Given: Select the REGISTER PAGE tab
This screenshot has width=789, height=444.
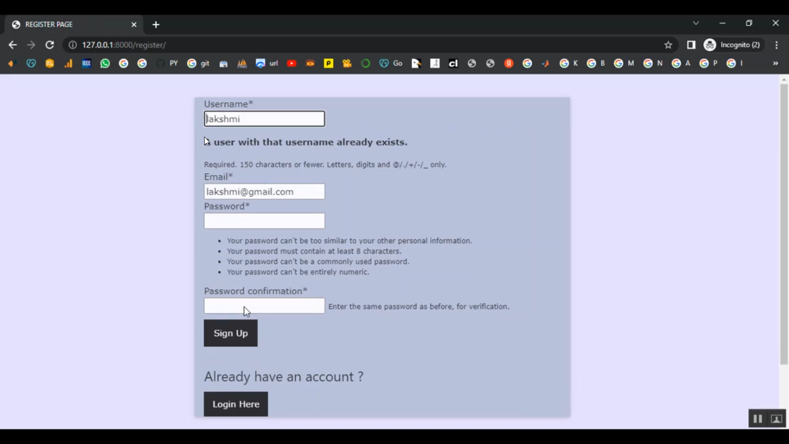Looking at the screenshot, I should [74, 25].
